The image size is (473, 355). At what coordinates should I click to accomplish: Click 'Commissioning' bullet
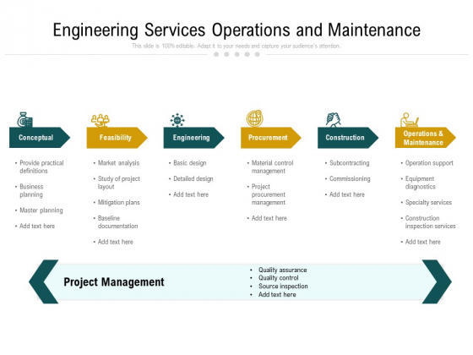(x=350, y=178)
